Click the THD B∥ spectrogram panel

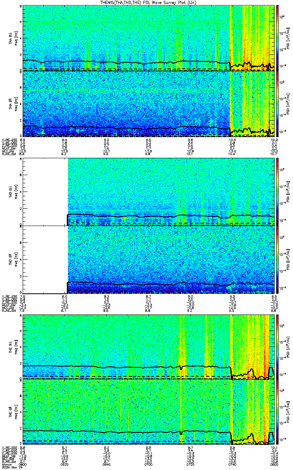[x=149, y=259]
